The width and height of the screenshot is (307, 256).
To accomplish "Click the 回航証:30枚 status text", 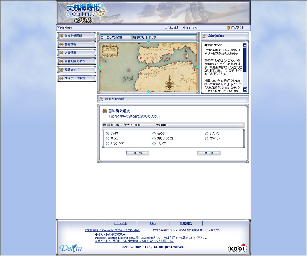I will pyautogui.click(x=112, y=125).
